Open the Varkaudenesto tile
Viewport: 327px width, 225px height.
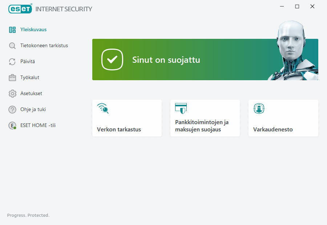tap(283, 118)
